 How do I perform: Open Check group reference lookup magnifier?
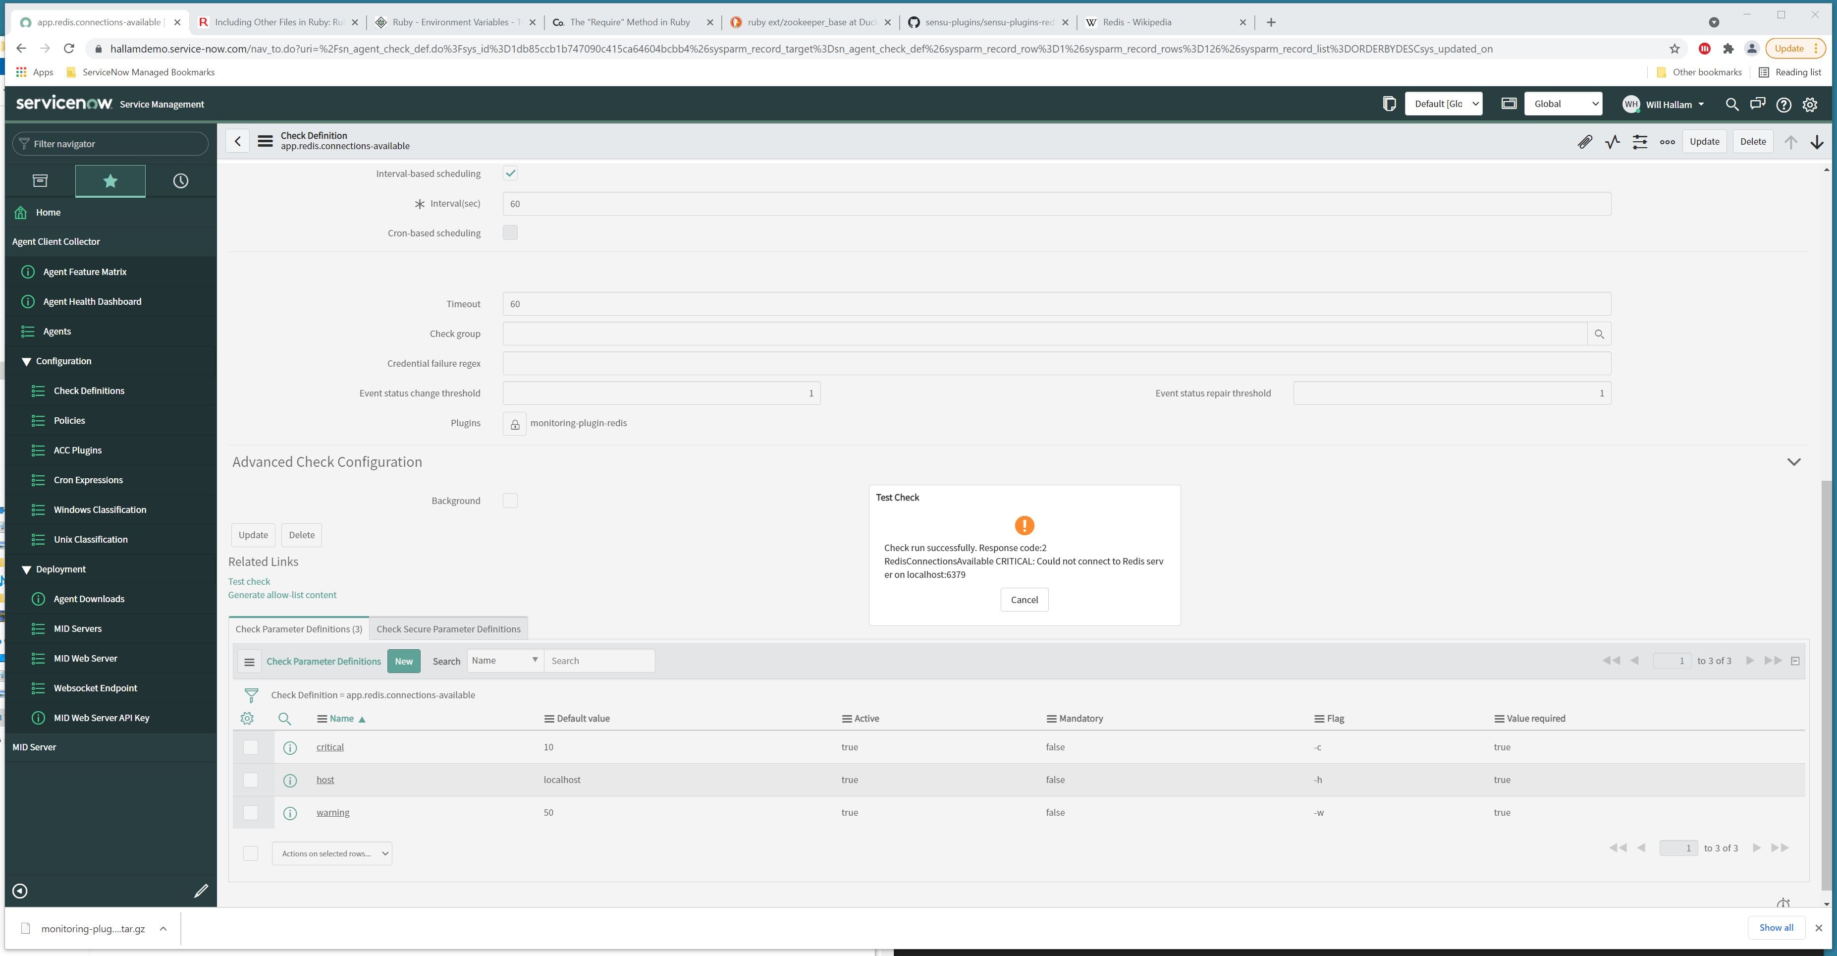coord(1600,333)
